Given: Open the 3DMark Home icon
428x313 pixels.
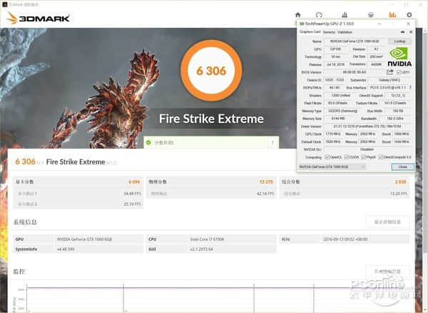Looking at the screenshot, I should coord(297,15).
